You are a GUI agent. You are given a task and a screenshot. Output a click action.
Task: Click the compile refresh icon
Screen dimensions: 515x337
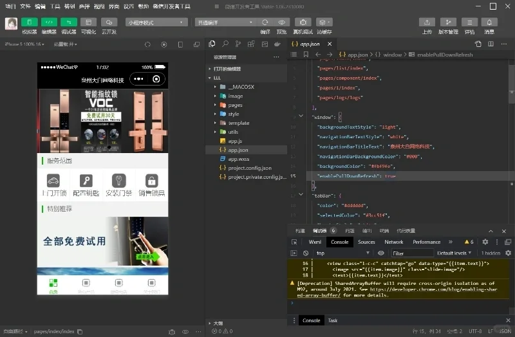tap(265, 23)
